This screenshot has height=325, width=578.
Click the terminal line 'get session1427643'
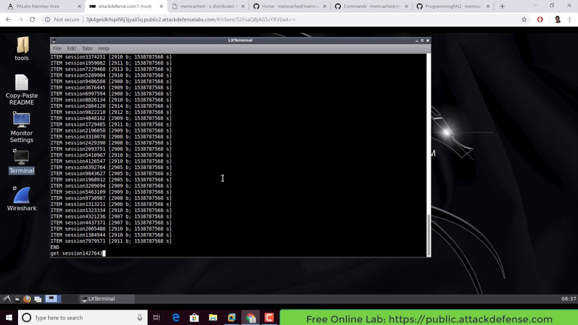point(76,253)
